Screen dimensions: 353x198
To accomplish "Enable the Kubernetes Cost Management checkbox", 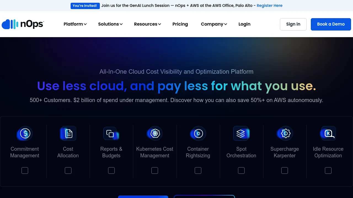I will point(155,170).
